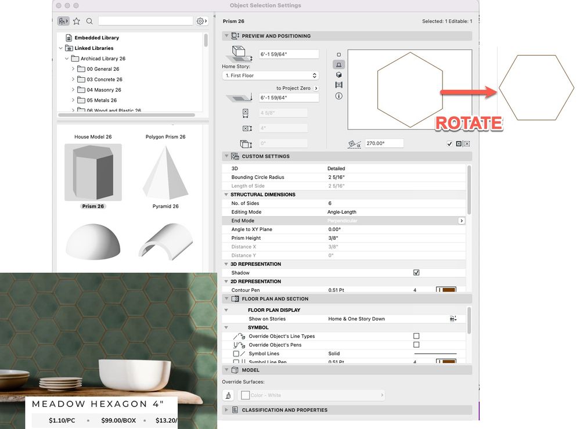Enable Override Object's Line Types
This screenshot has height=429, width=580.
pyautogui.click(x=416, y=336)
